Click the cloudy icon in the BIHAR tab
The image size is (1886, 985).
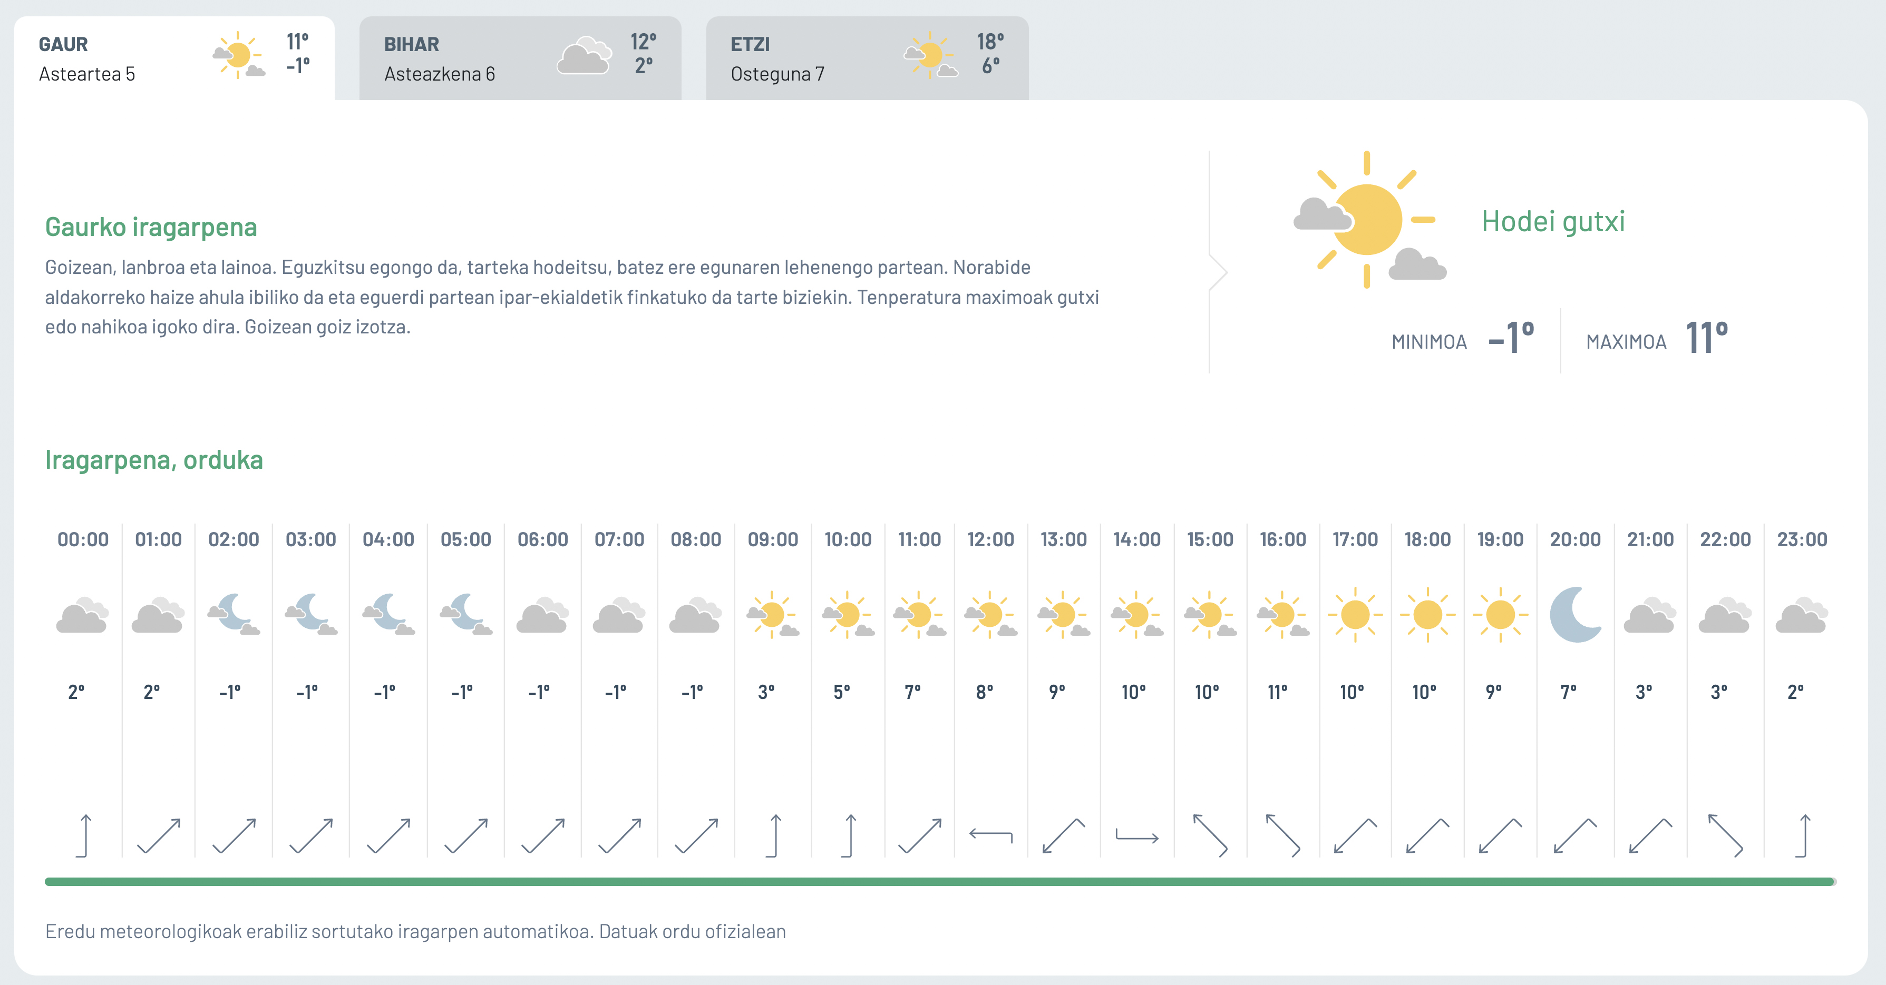click(x=584, y=56)
